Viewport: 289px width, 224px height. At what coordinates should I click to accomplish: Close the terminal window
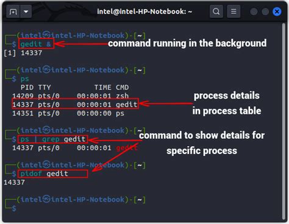click(277, 12)
